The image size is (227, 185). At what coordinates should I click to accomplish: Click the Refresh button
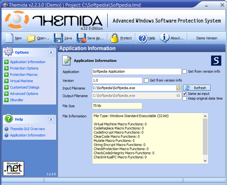[x=197, y=88]
